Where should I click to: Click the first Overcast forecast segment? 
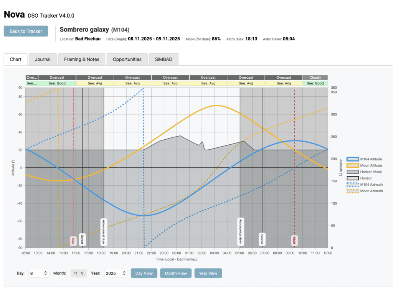(x=57, y=77)
